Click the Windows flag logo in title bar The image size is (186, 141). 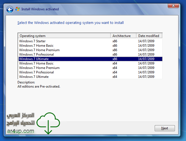[17, 9]
